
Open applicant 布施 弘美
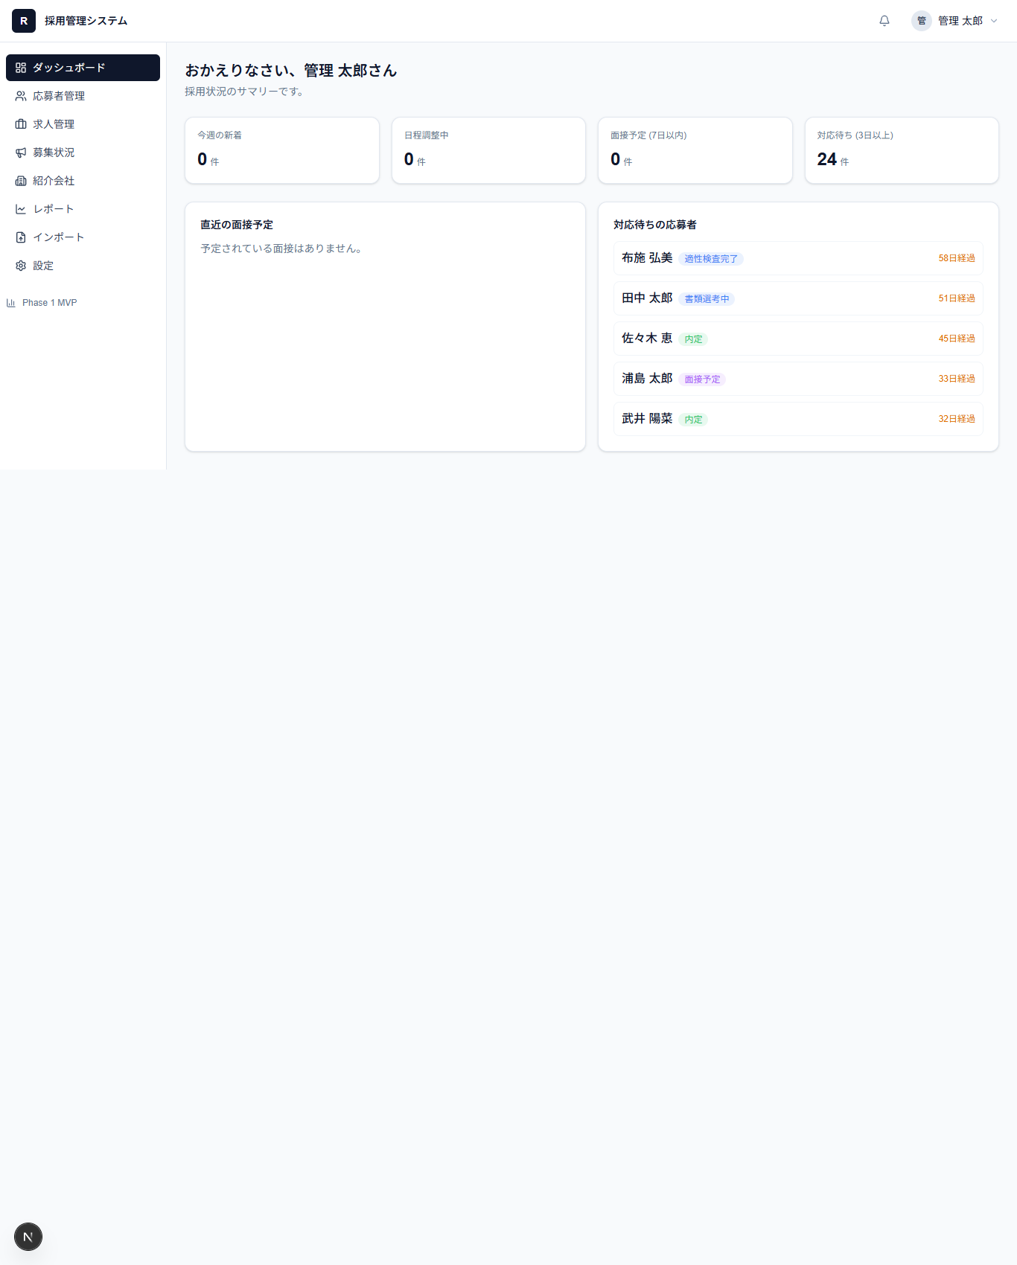[x=798, y=258]
